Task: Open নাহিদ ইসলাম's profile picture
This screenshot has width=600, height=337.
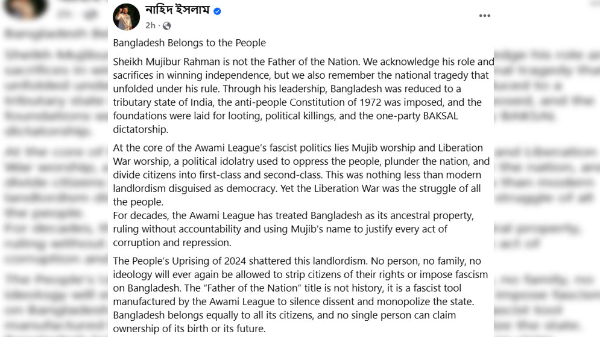Action: [x=126, y=17]
